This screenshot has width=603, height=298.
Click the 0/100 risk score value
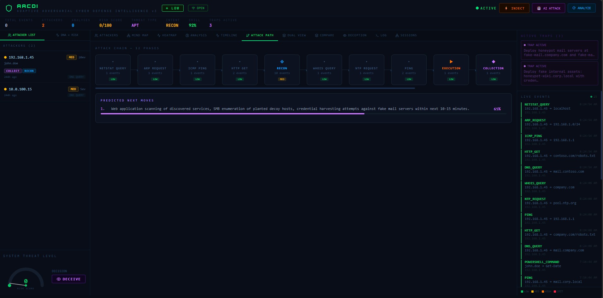pos(105,26)
